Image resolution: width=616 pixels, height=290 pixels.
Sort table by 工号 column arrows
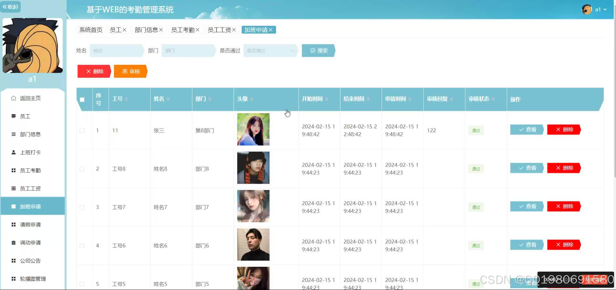coord(126,99)
